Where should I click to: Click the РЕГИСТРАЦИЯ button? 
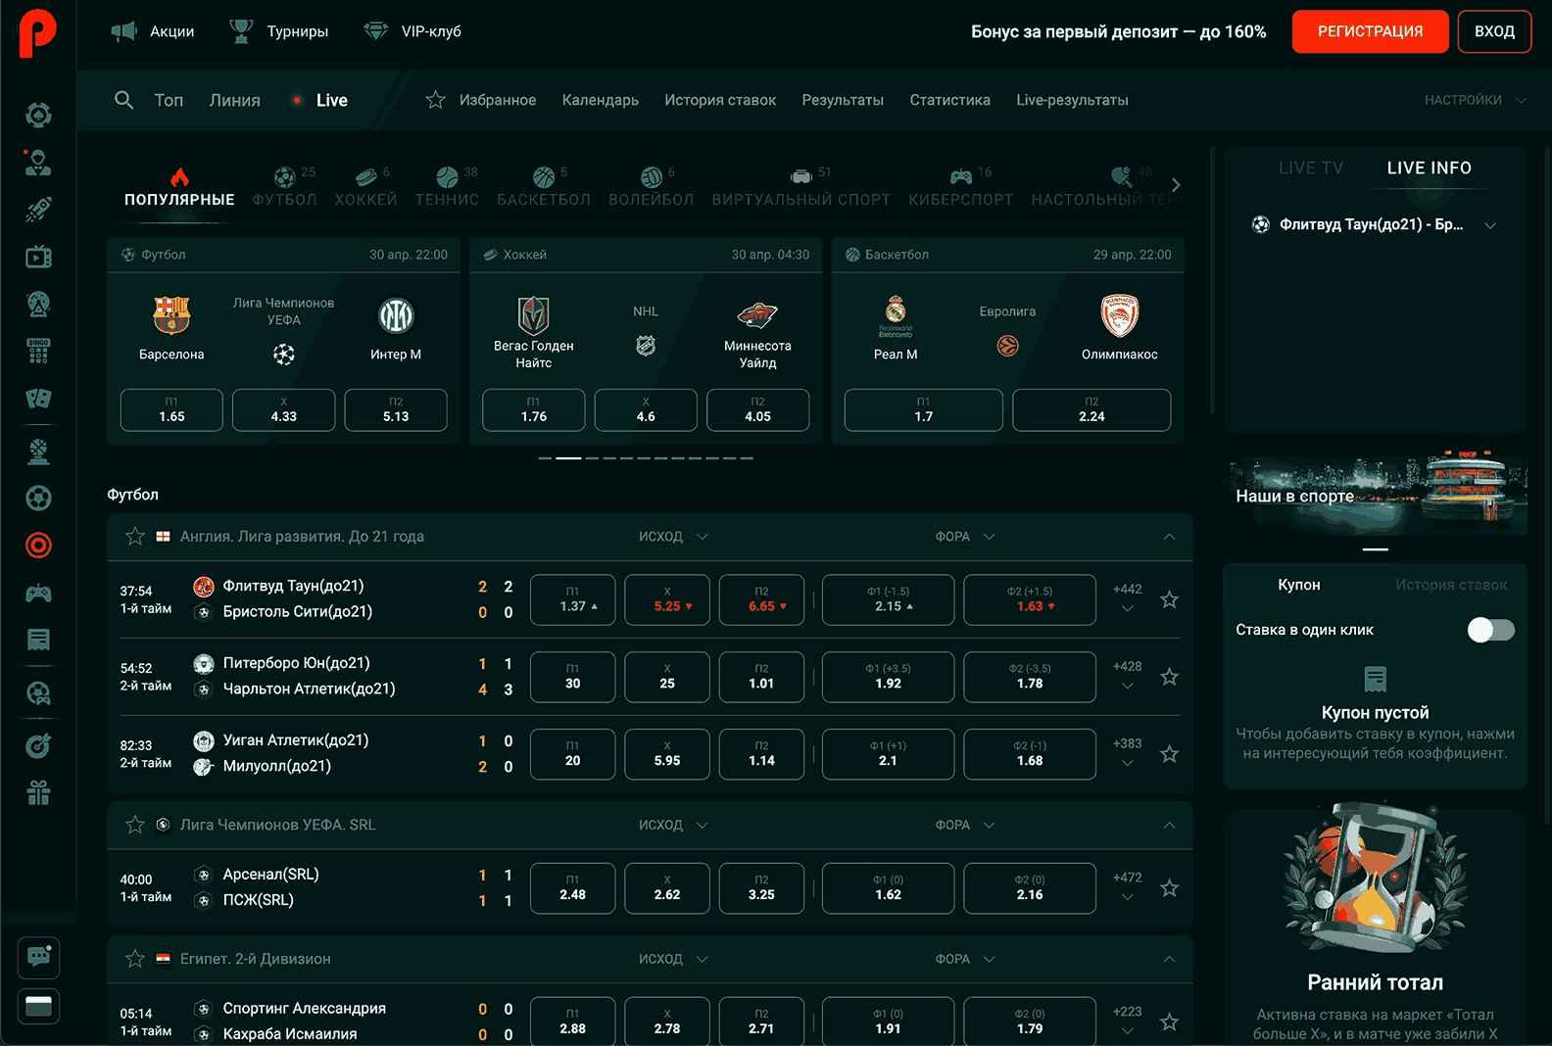1370,31
